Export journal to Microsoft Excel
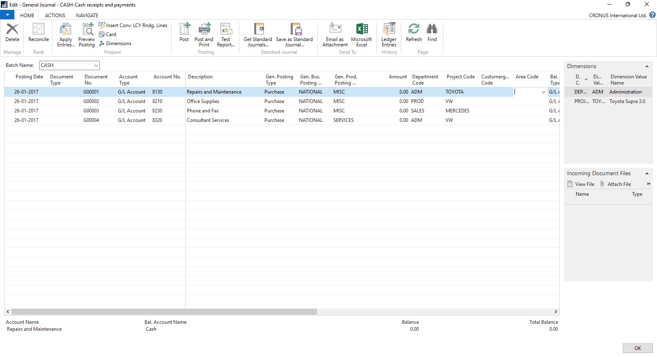Screen dimensions: 657x357 [x=361, y=30]
